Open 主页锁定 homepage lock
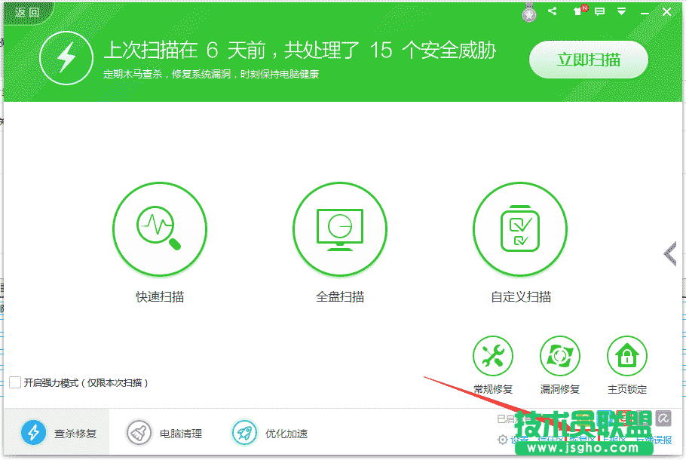This screenshot has width=686, height=460. pos(627,355)
